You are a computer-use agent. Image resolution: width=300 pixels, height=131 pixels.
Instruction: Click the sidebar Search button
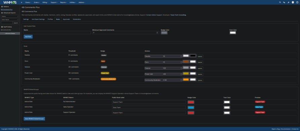coord(16,23)
